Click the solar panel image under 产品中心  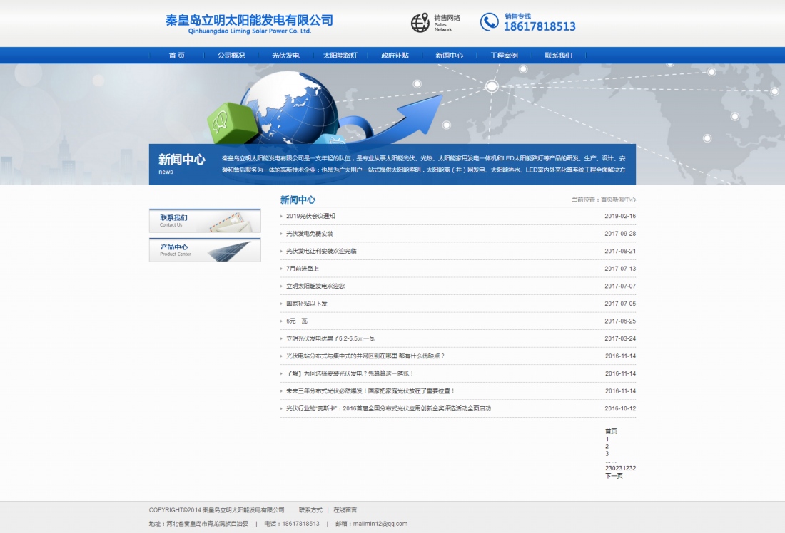pos(228,253)
